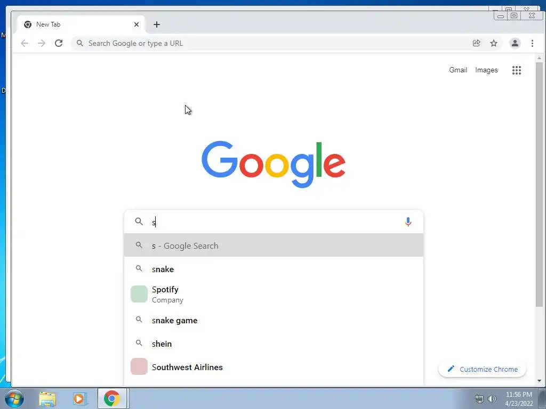Click the vertical scrollbar thumb
The width and height of the screenshot is (546, 409).
539,184
